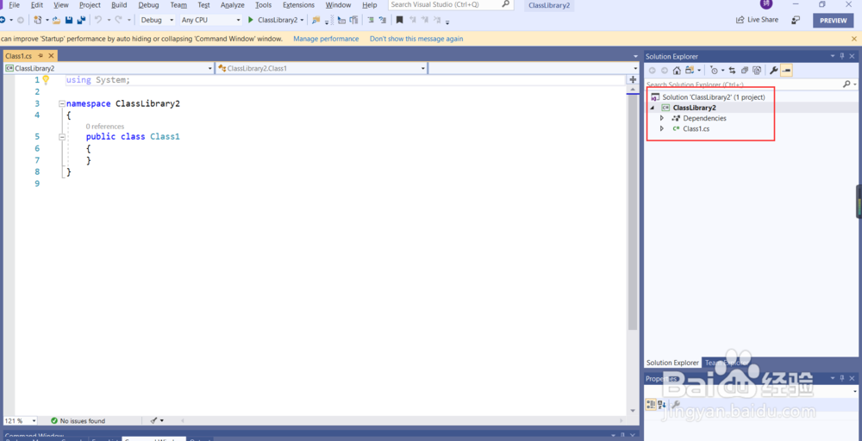The width and height of the screenshot is (862, 441).
Task: Collapse the ClassLibrary2 project node
Action: click(652, 108)
